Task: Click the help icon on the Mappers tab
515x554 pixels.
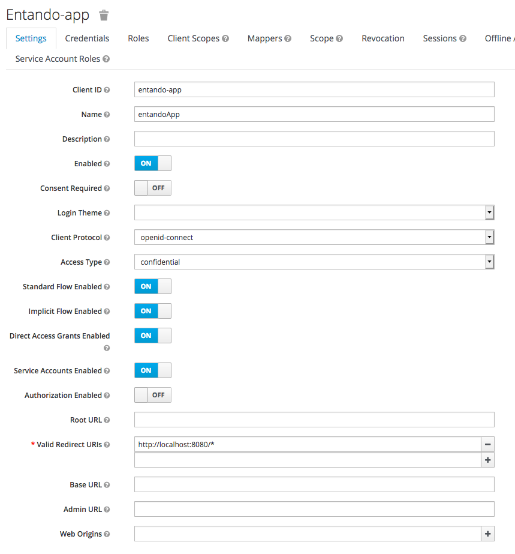Action: click(288, 38)
